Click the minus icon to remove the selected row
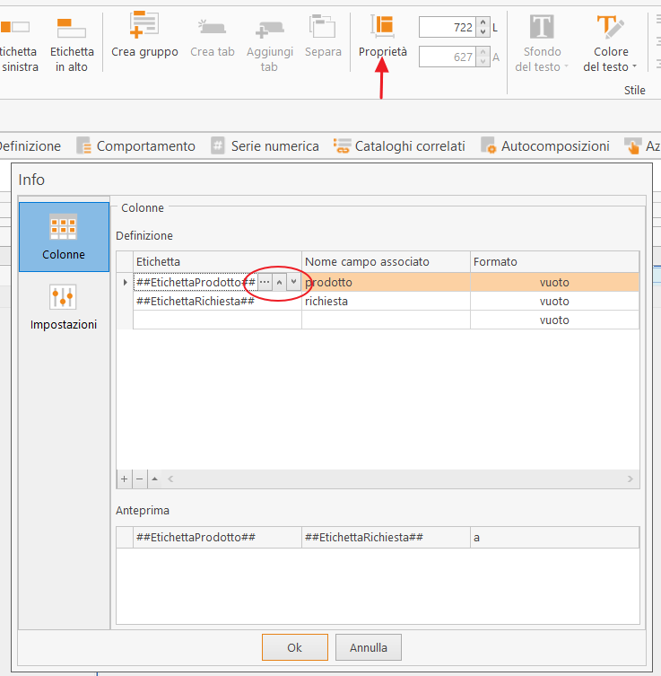661x676 pixels. click(x=139, y=479)
